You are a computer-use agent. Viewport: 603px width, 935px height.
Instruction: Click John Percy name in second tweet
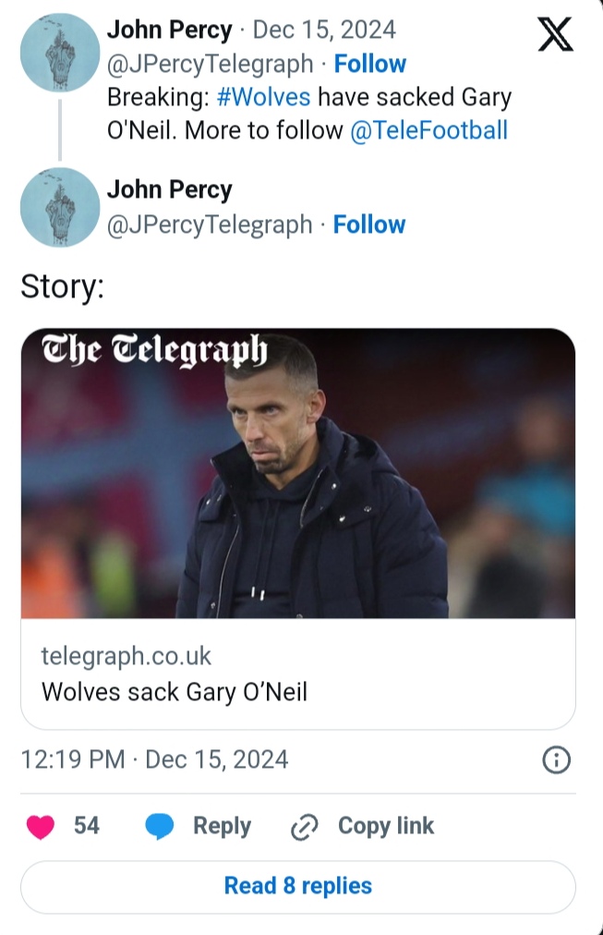pyautogui.click(x=170, y=190)
